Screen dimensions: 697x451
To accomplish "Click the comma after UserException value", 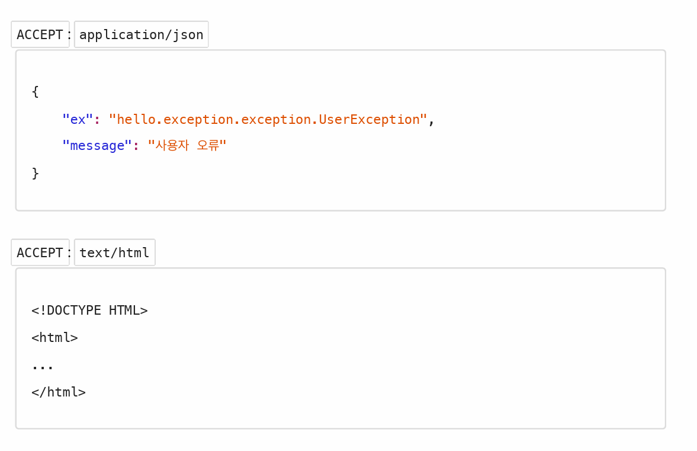I will (x=431, y=121).
